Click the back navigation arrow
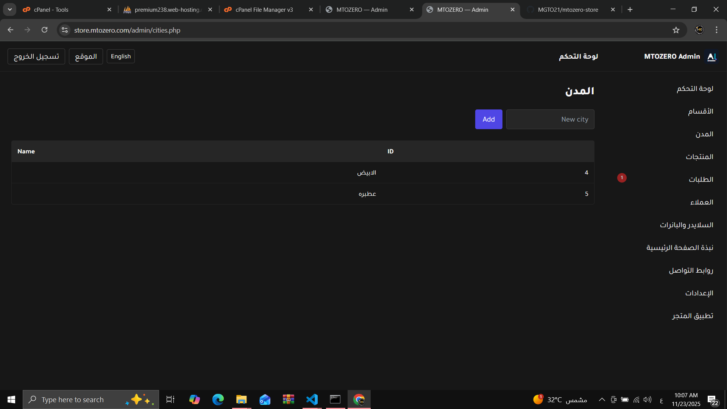The width and height of the screenshot is (727, 409). (x=11, y=30)
